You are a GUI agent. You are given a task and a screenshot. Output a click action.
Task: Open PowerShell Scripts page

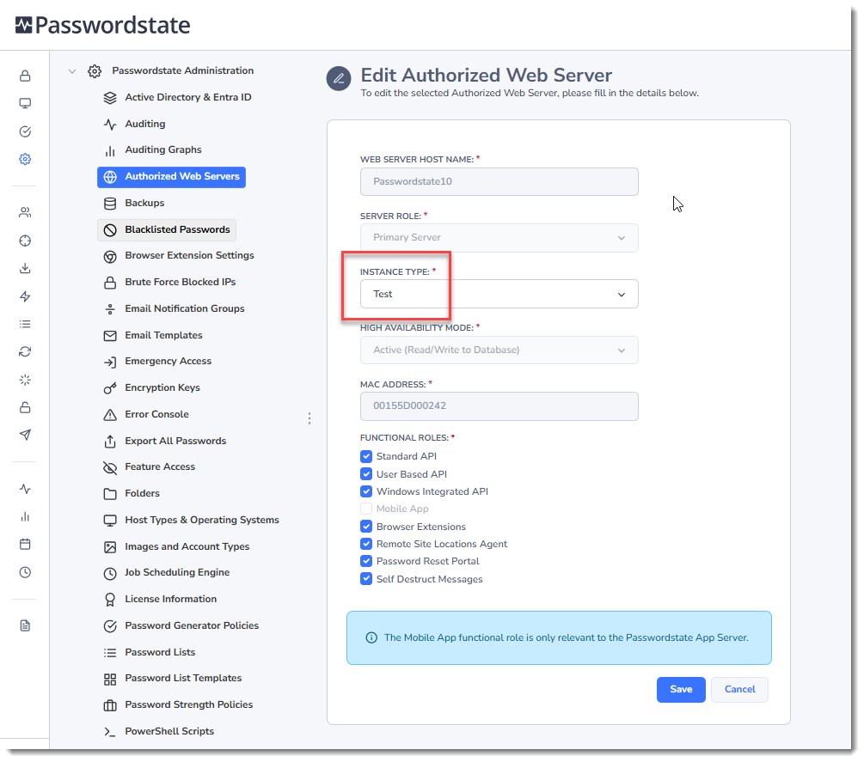click(x=169, y=732)
